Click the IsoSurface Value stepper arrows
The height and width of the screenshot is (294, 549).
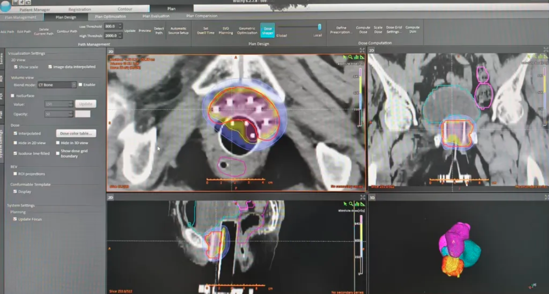click(70, 104)
